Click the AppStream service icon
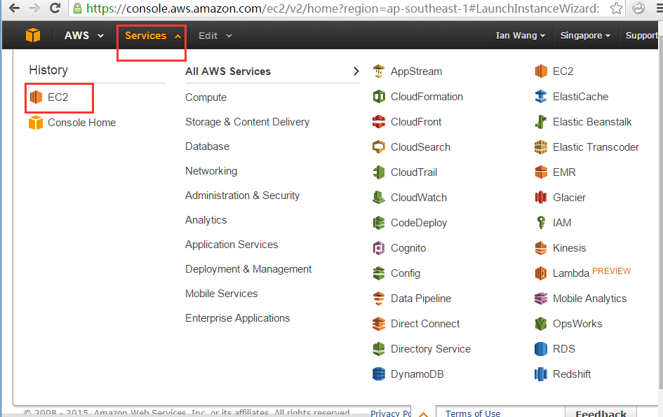This screenshot has width=663, height=417. [x=379, y=71]
